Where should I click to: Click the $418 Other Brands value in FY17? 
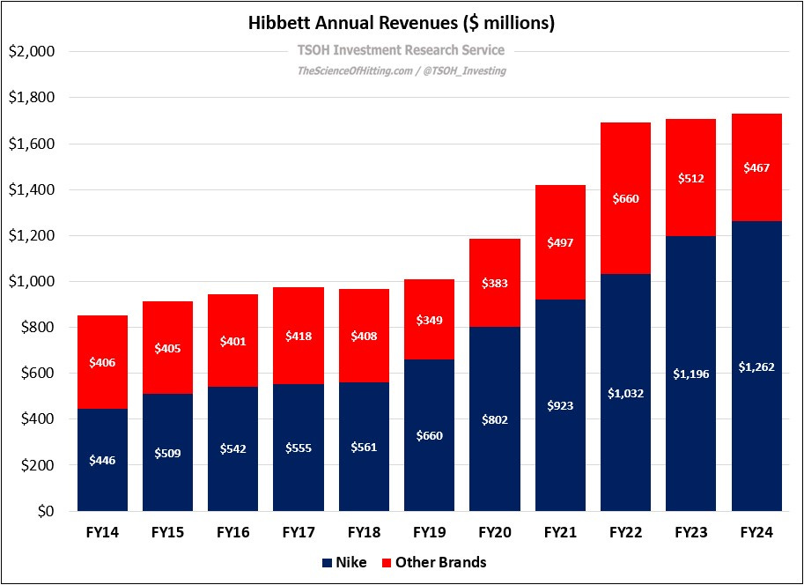point(299,337)
